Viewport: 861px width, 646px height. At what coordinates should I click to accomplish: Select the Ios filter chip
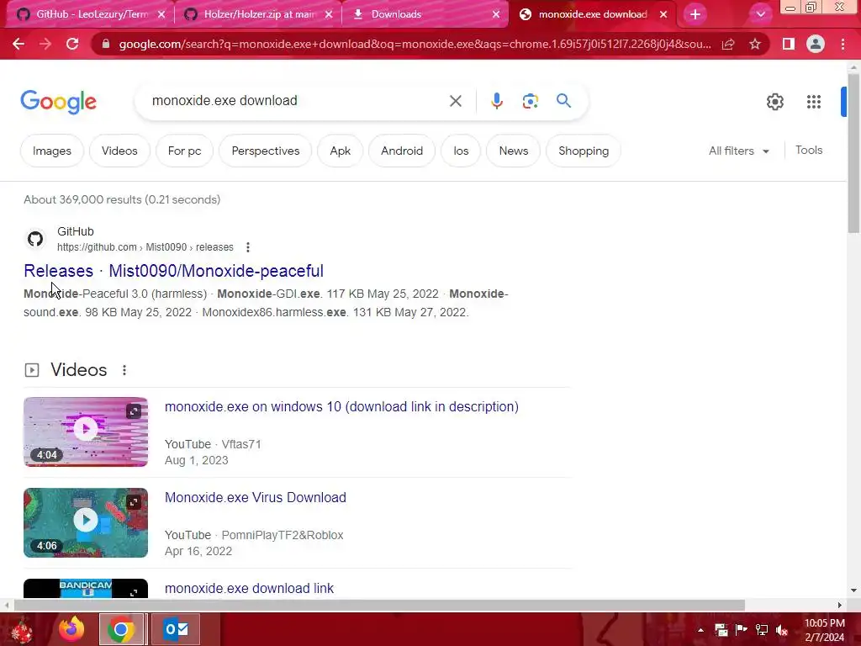(x=461, y=151)
